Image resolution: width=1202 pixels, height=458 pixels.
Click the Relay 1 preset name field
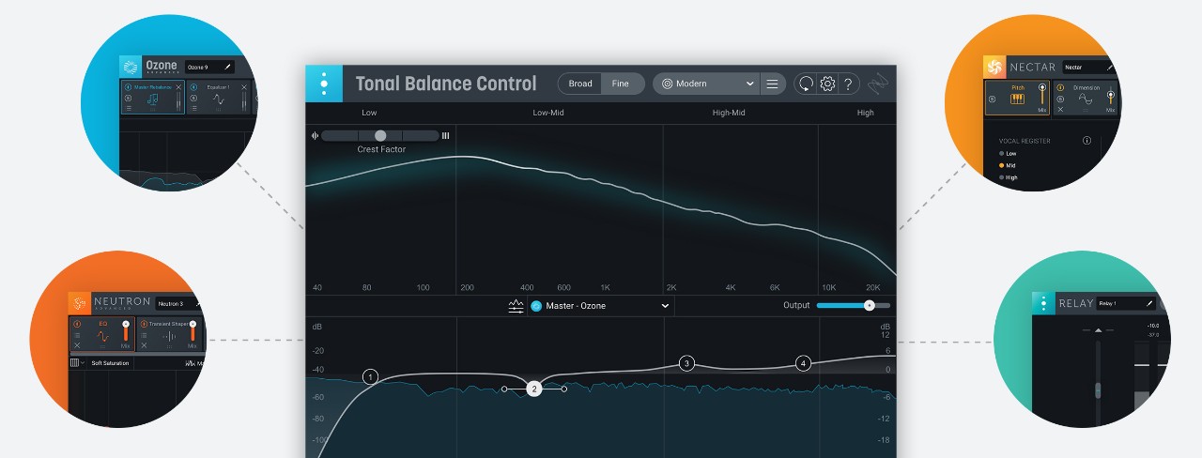coord(1125,303)
